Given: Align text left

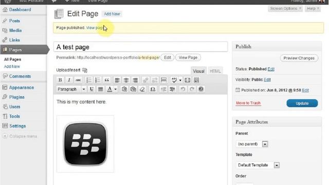Looking at the screenshot, I should point(117,80).
